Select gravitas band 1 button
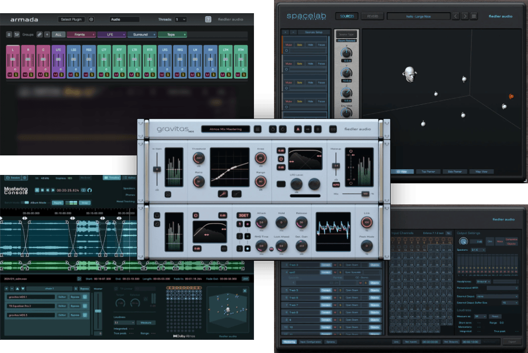 [x=240, y=224]
